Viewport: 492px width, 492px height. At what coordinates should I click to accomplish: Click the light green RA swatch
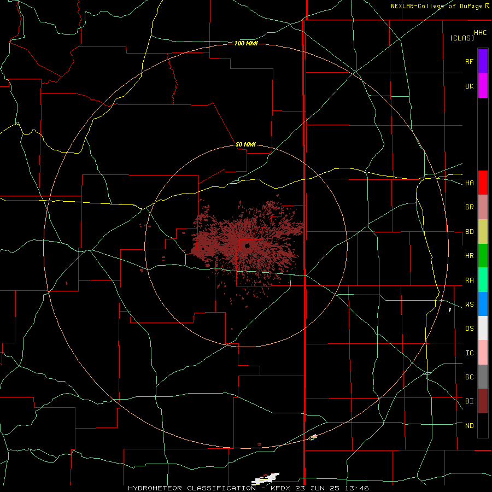(483, 280)
